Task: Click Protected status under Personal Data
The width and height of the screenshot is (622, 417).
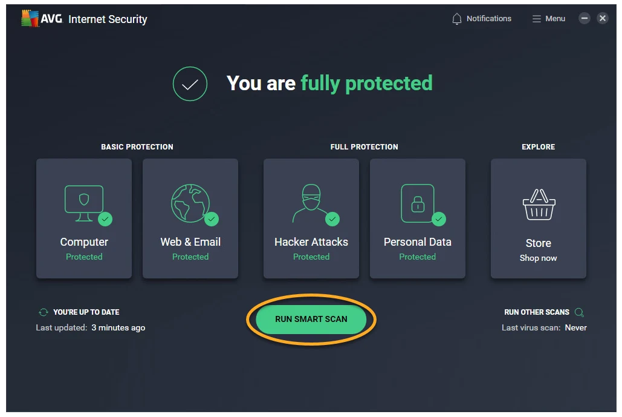Action: 417,257
